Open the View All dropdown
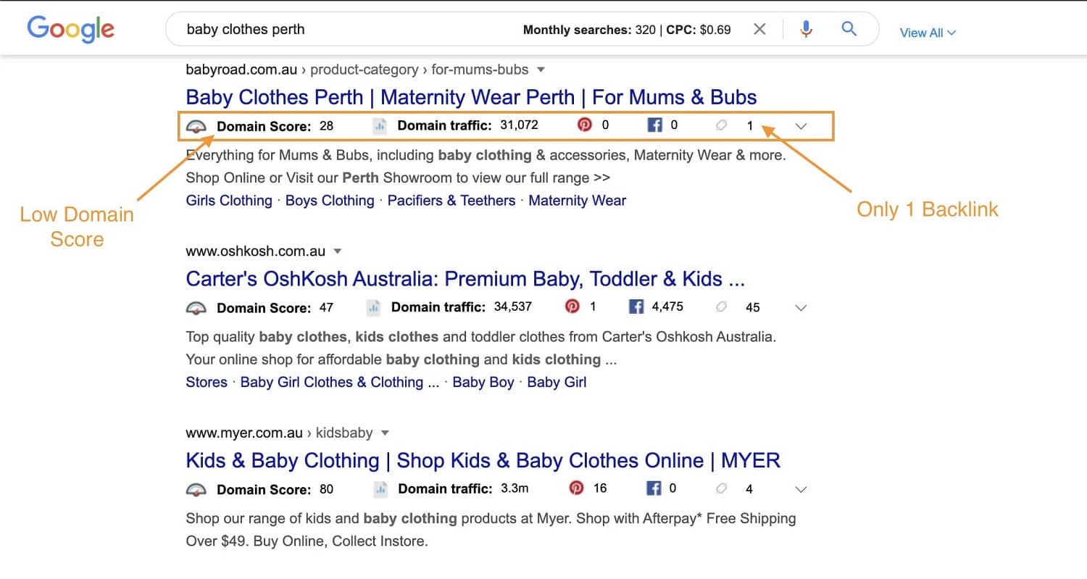1087x579 pixels. click(x=928, y=33)
